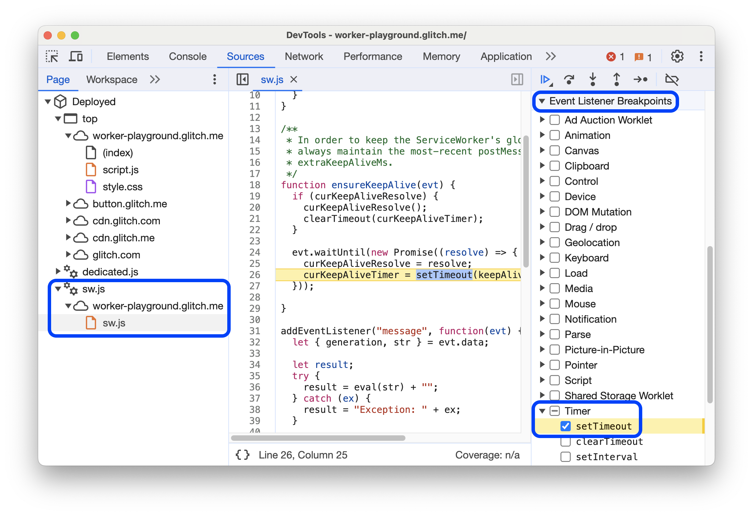The height and width of the screenshot is (516, 753).
Task: Collapse the Event Listener Breakpoints panel
Action: point(544,101)
